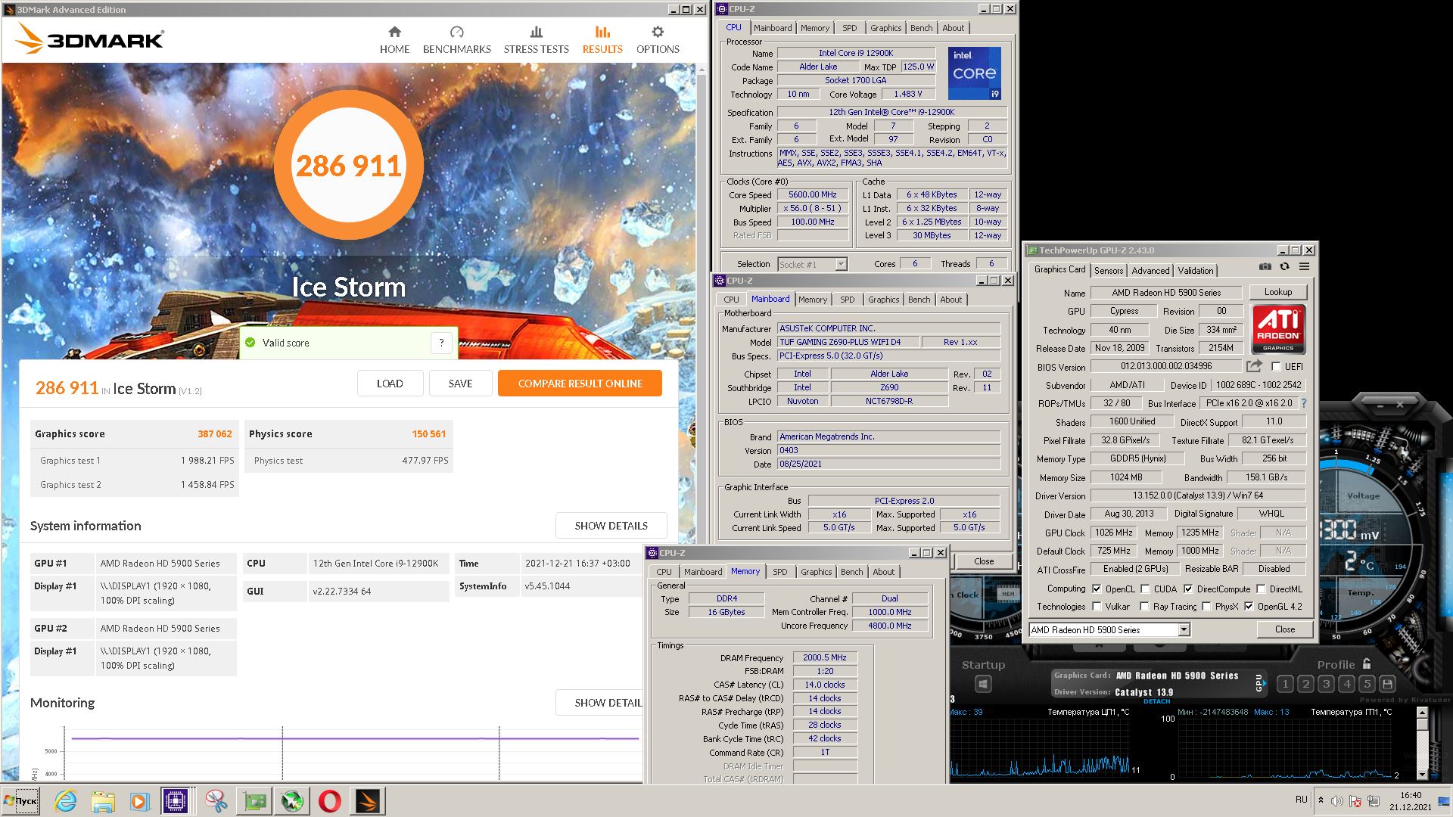1453x817 pixels.
Task: Click the Afterburner profile lock icon
Action: point(1367,663)
